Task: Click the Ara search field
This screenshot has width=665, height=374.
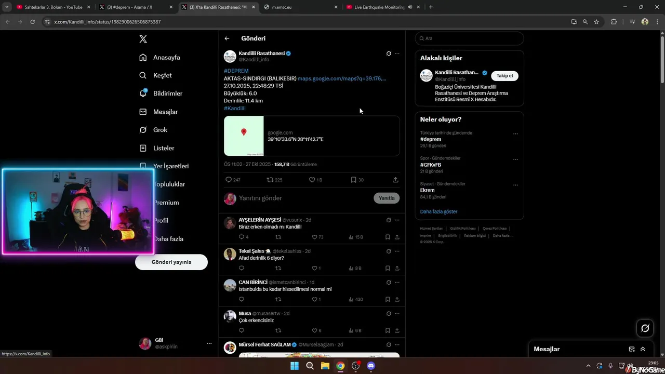Action: 469,38
